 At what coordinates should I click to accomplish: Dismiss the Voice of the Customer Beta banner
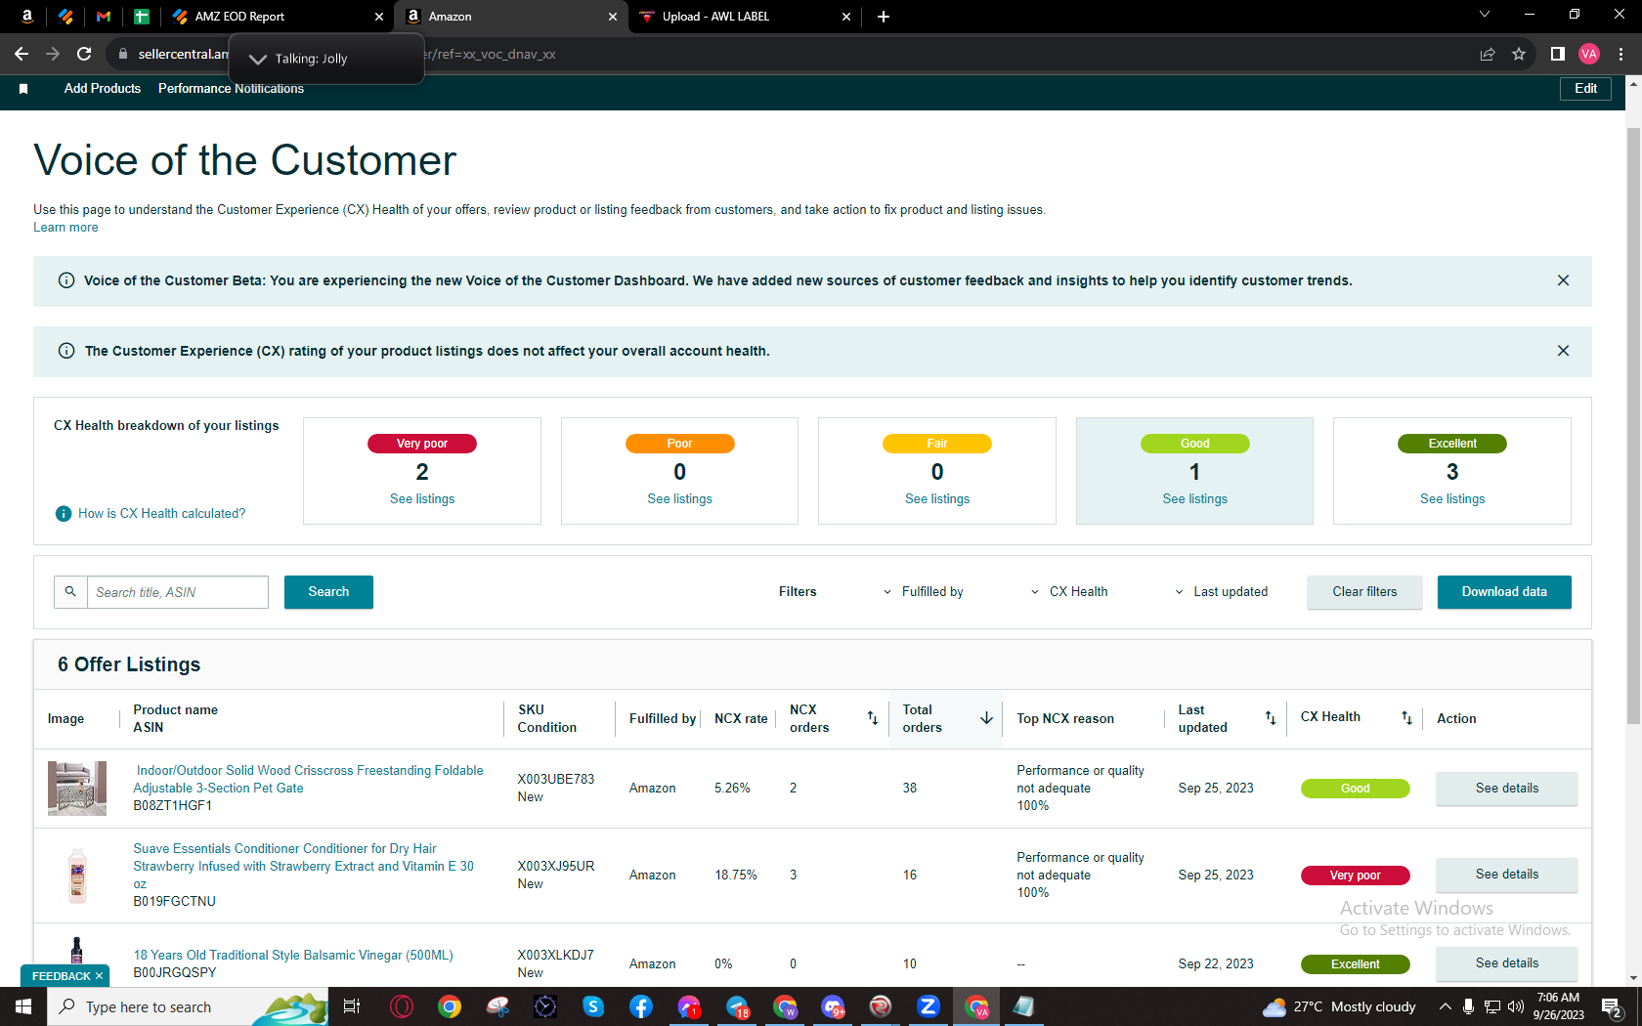click(x=1563, y=280)
